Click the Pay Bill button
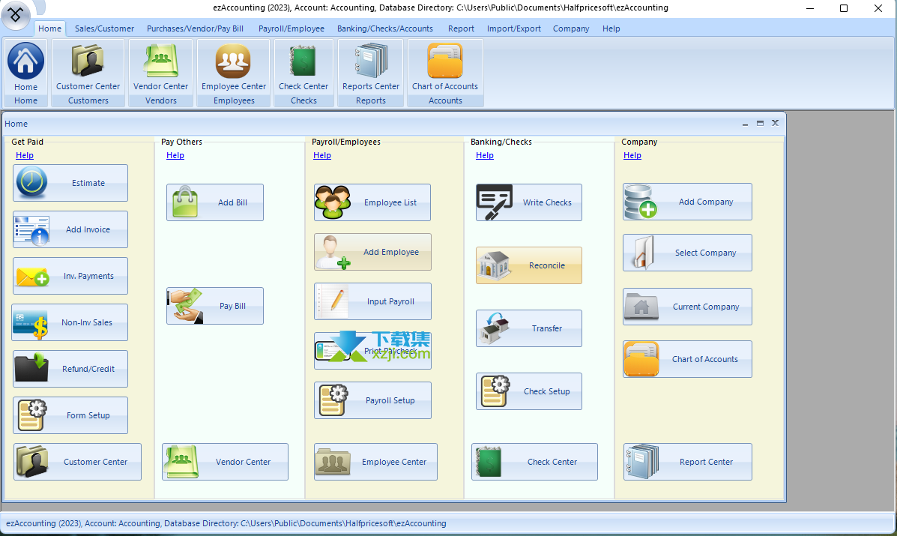The width and height of the screenshot is (897, 536). pyautogui.click(x=215, y=306)
